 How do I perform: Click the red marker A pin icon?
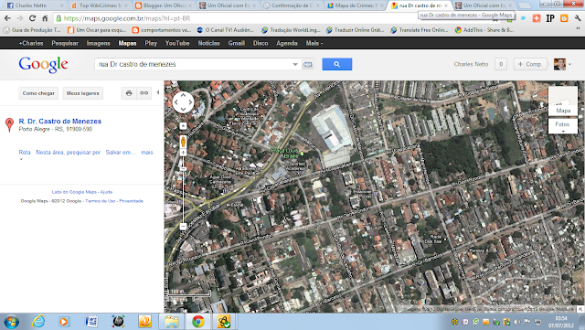click(9, 124)
